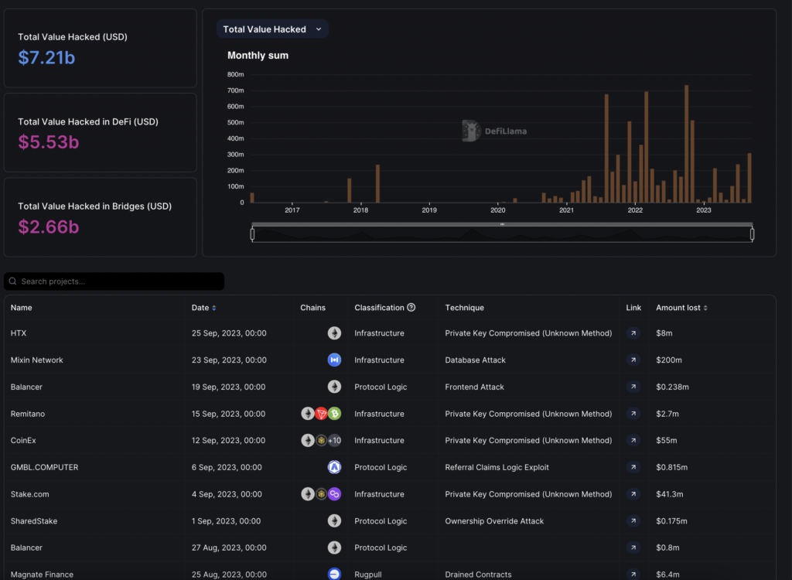
Task: Click the $5.53b DeFi hacked figure
Action: tap(49, 142)
